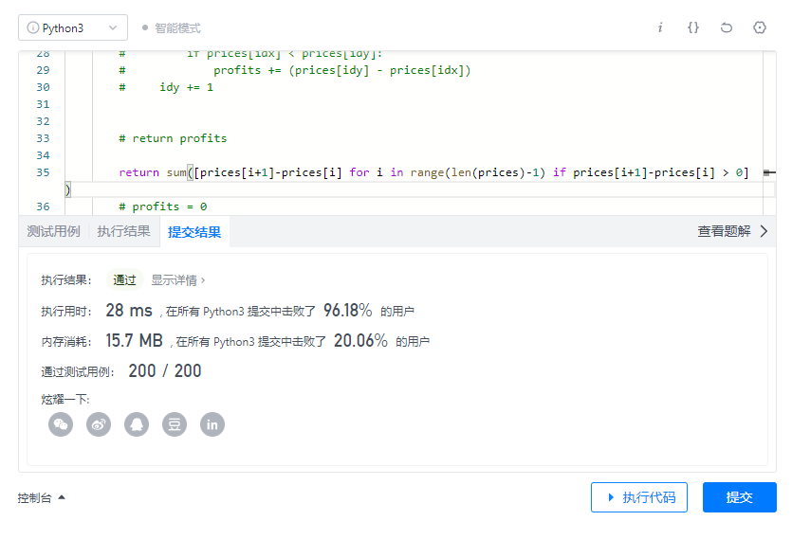Click the 15.7 MB memory value
The height and width of the screenshot is (539, 792).
coord(134,341)
